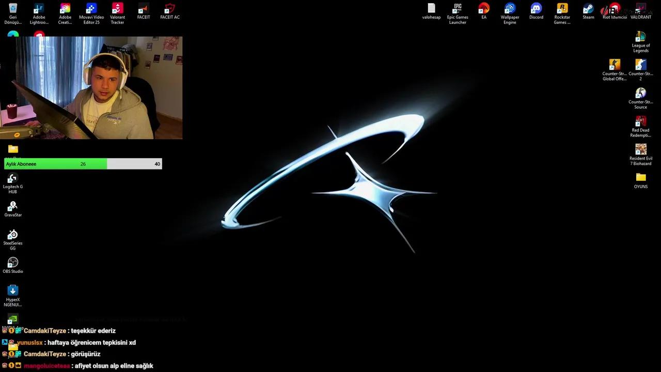Select the SteelSeries GG icon

[x=13, y=235]
